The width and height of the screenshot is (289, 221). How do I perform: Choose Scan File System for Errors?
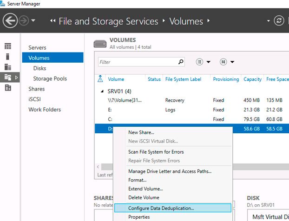(156, 152)
